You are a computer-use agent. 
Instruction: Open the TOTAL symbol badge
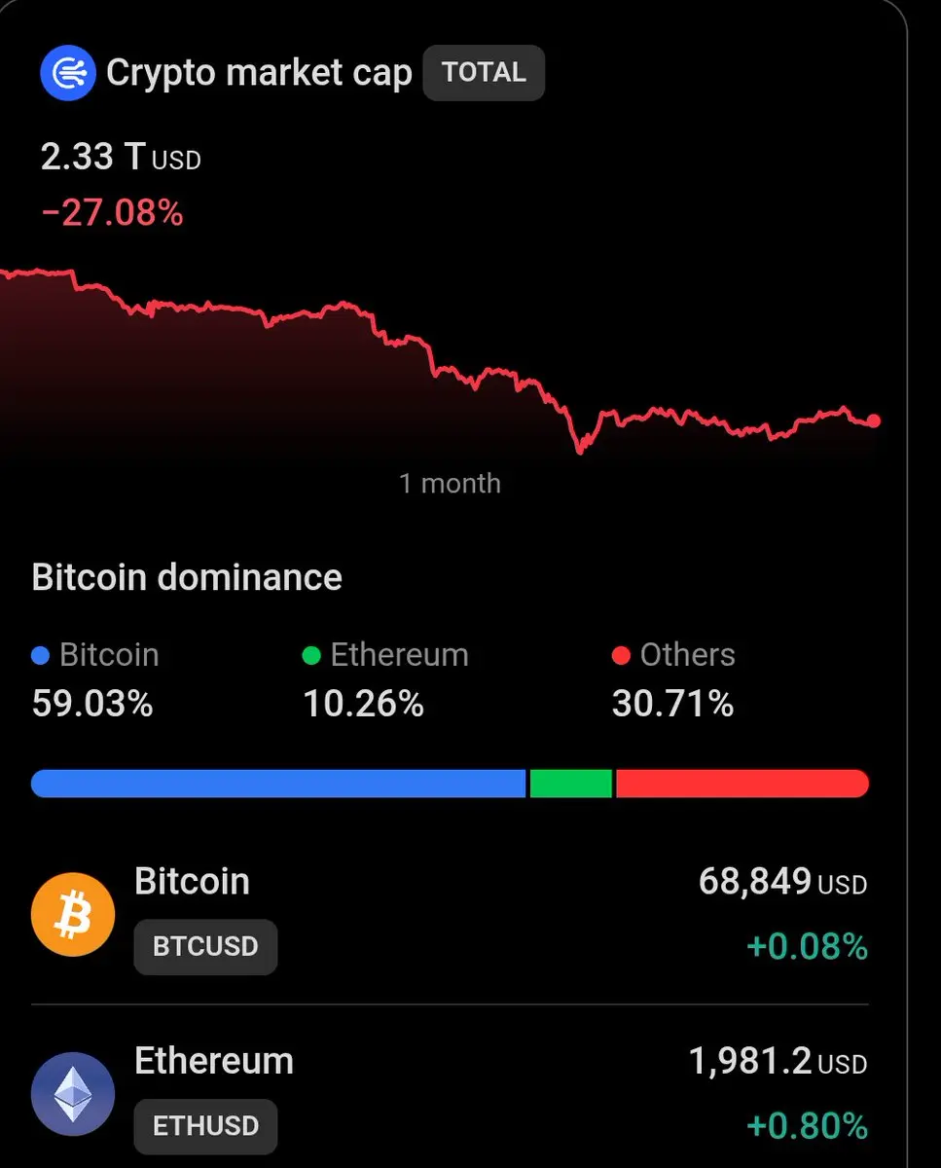click(x=484, y=73)
